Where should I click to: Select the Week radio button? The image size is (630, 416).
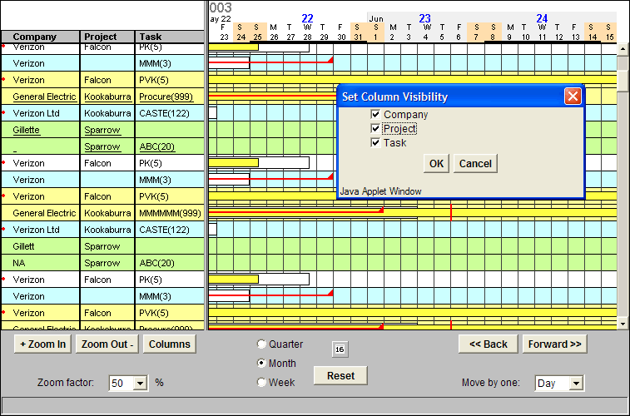tap(261, 382)
